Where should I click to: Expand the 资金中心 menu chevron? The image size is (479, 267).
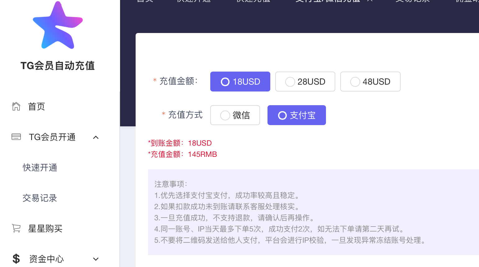(x=96, y=259)
